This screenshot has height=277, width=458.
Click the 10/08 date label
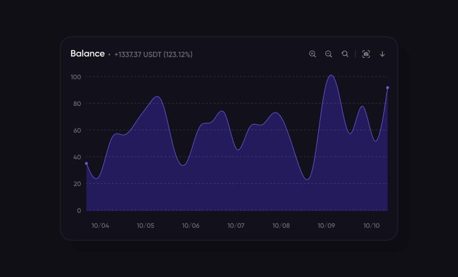281,226
